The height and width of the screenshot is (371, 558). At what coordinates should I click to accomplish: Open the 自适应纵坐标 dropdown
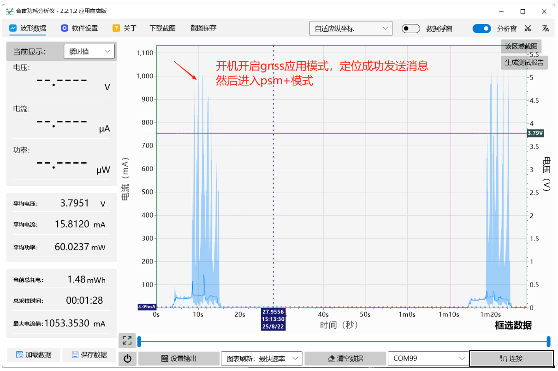pos(350,29)
